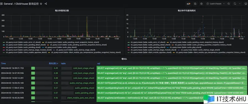Star the ClickHouse dashboard as favorite

pyautogui.click(x=41, y=4)
